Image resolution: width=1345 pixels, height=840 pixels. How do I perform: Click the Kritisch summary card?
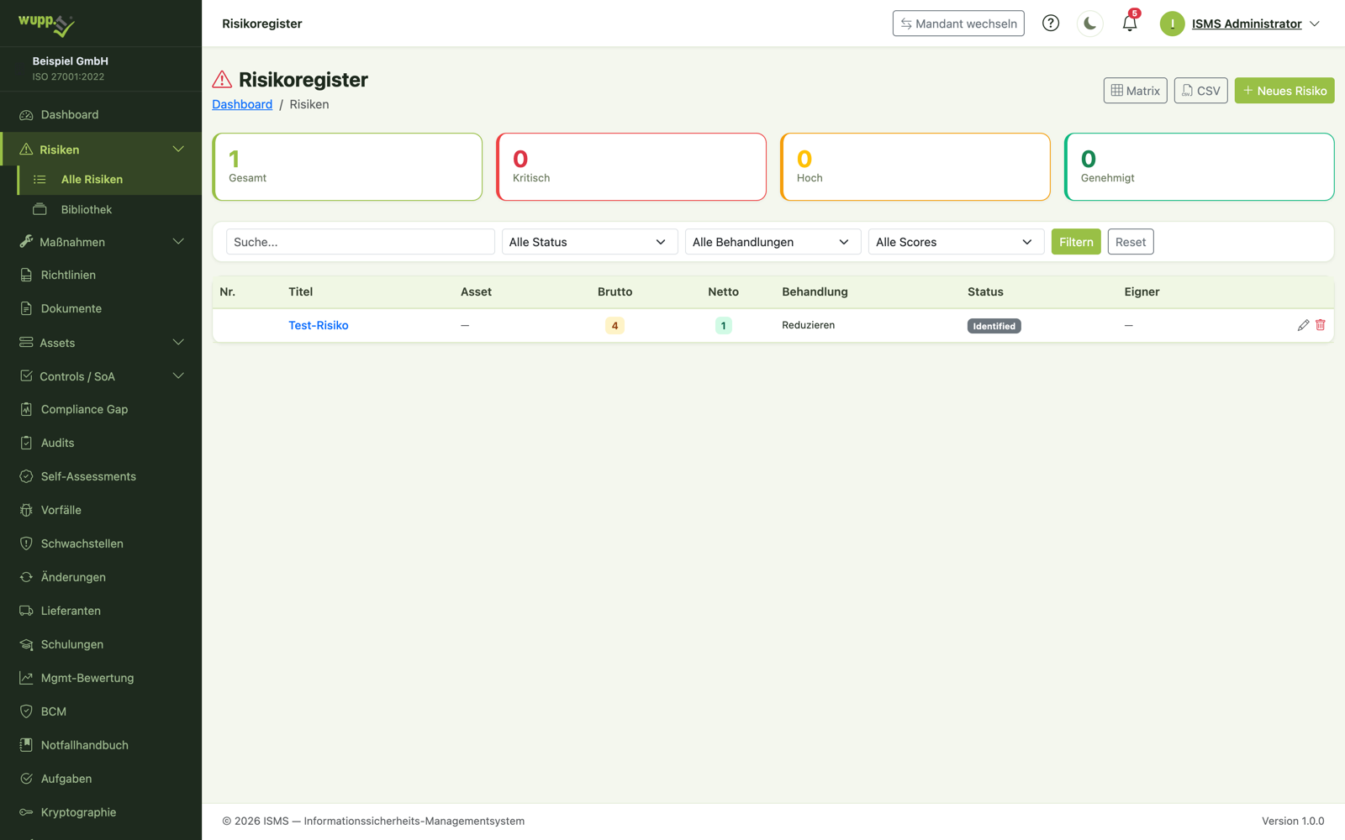(x=631, y=166)
